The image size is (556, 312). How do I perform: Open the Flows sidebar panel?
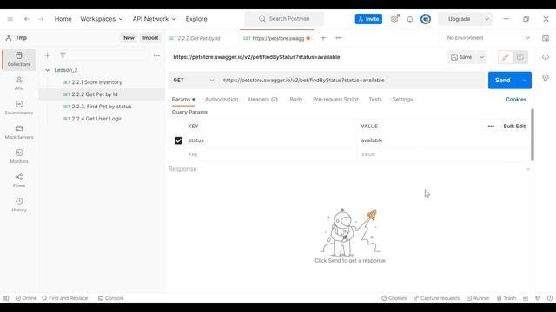pos(19,180)
